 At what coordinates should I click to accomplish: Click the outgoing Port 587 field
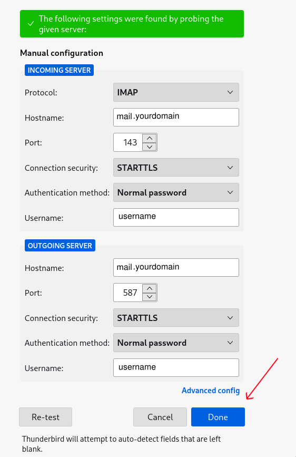(128, 293)
